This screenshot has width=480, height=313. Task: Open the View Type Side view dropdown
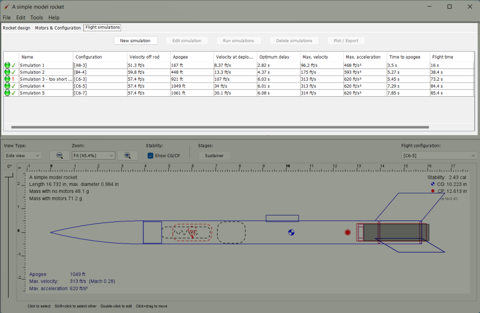[22, 155]
